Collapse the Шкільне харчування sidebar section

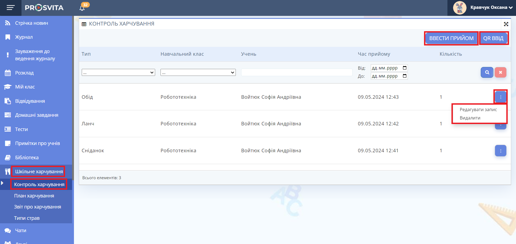click(x=39, y=172)
